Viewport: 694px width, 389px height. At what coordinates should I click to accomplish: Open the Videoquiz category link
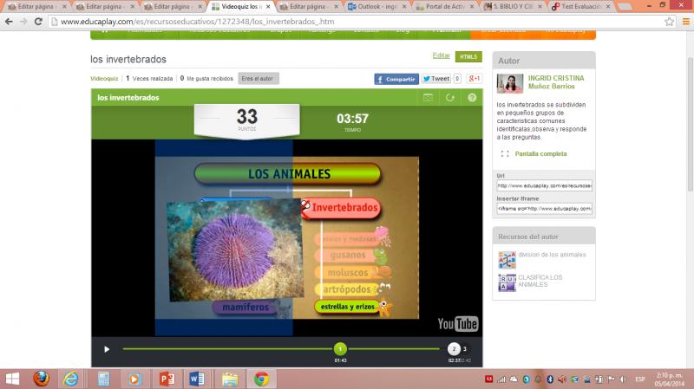click(104, 78)
